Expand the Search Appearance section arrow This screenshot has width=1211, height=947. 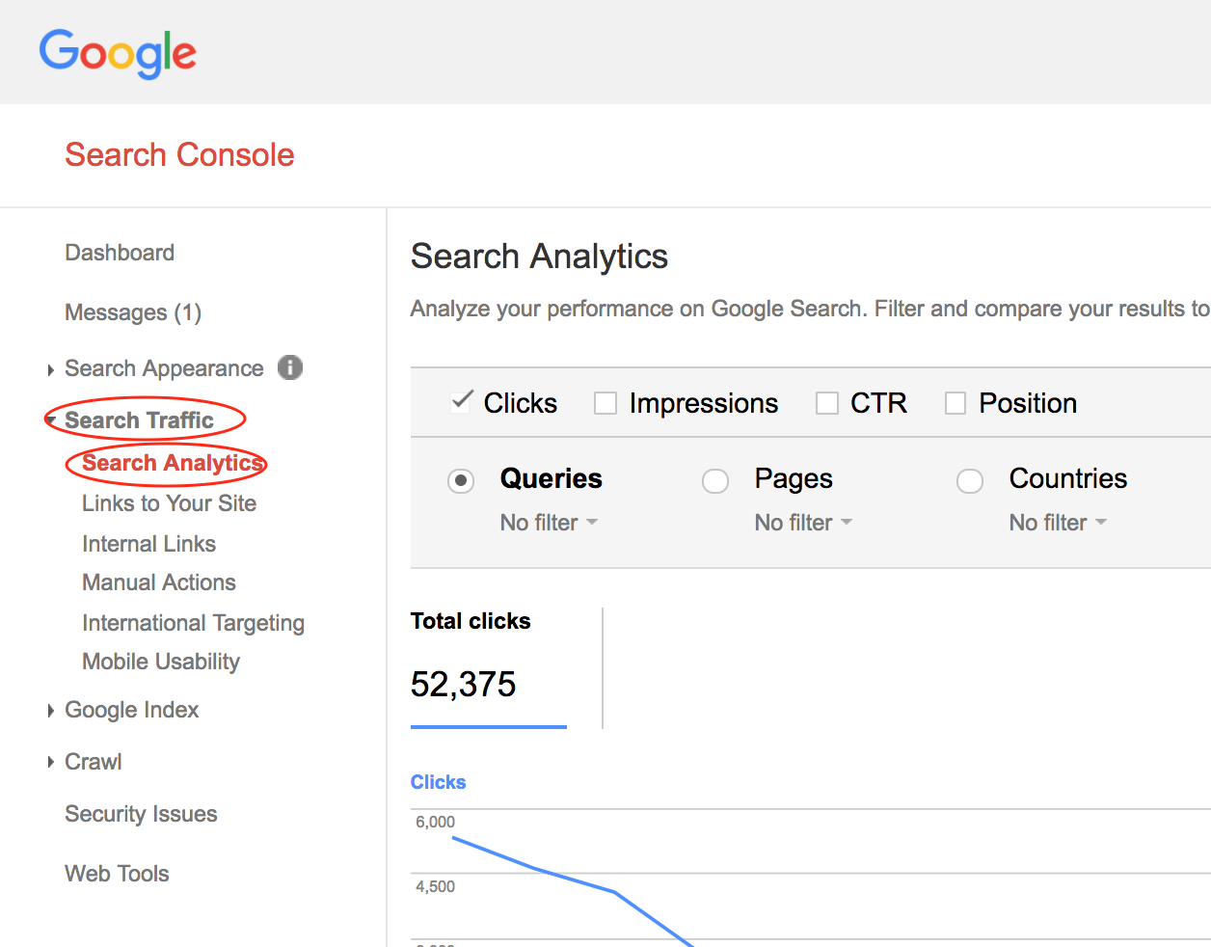50,369
